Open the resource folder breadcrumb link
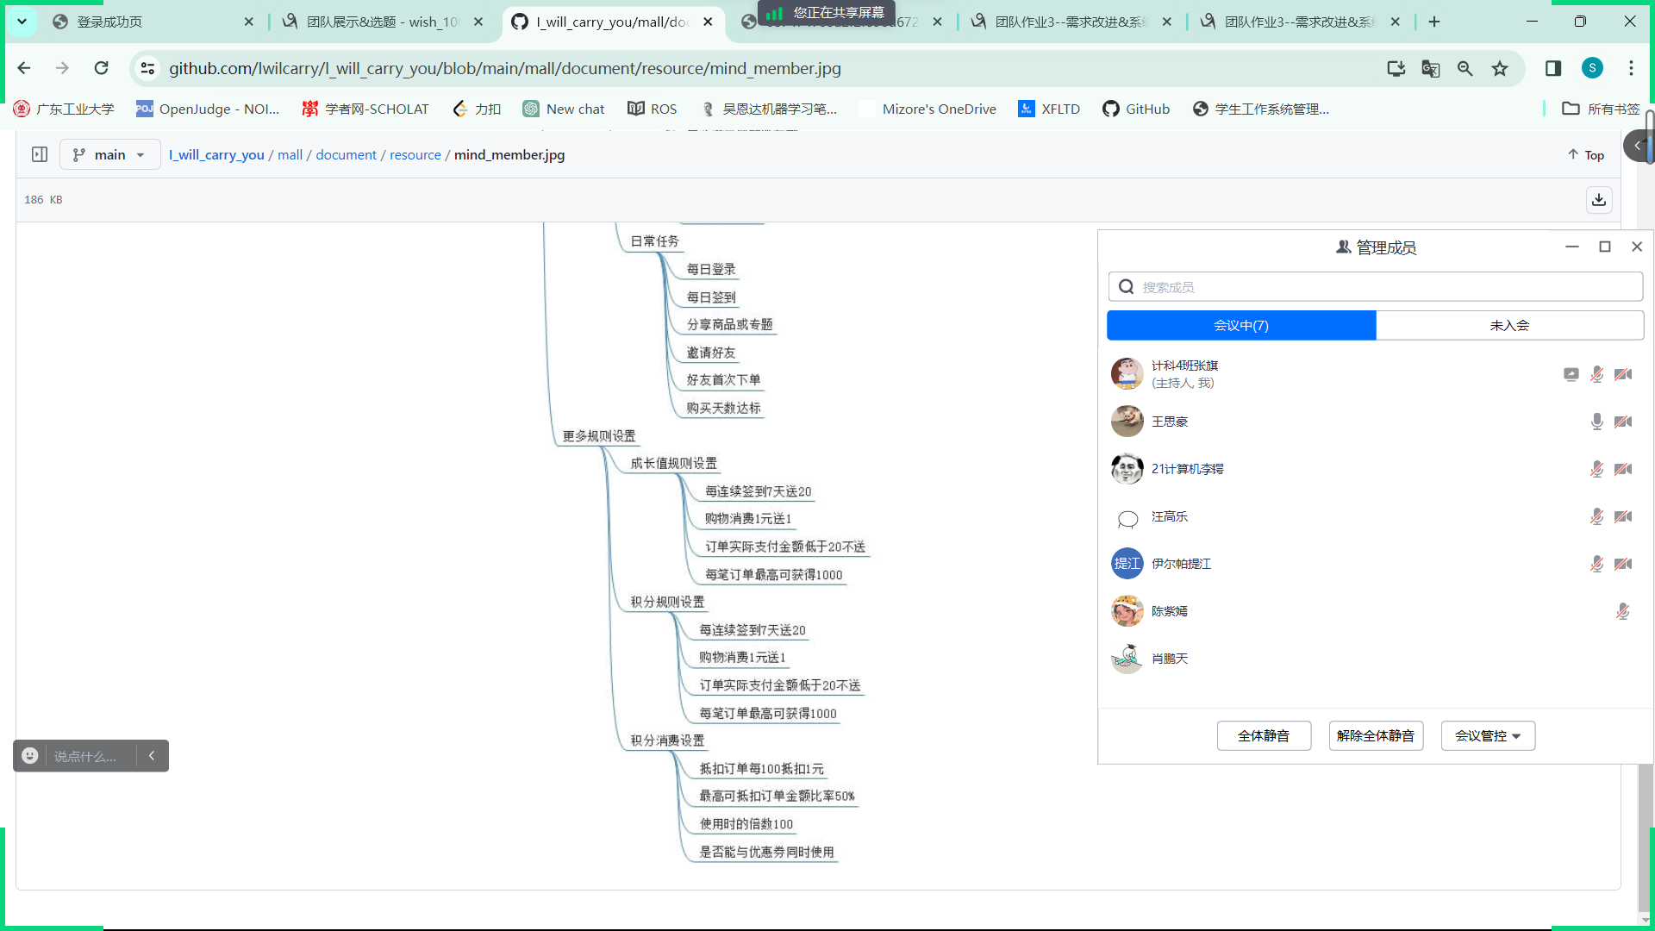1655x931 pixels. 415,154
